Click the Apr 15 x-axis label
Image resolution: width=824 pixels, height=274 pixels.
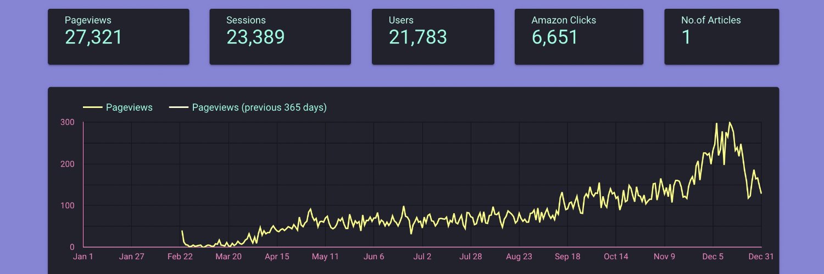[x=277, y=256]
